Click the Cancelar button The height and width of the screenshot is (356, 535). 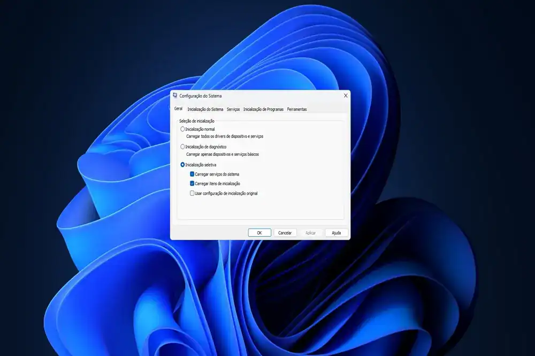pyautogui.click(x=285, y=233)
